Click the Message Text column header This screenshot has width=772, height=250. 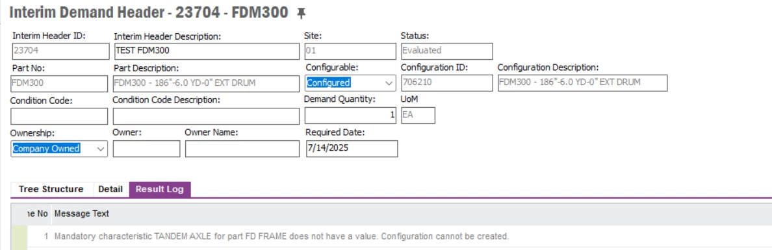(x=82, y=214)
